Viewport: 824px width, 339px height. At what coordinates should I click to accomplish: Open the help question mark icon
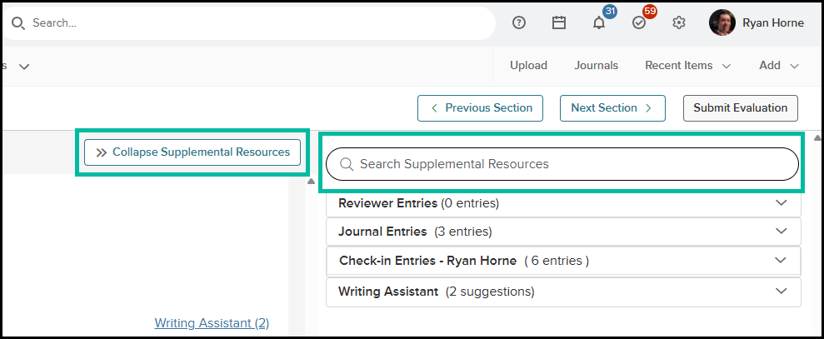point(519,22)
